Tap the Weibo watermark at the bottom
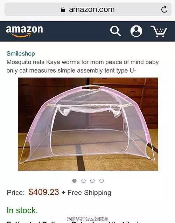The width and height of the screenshot is (175, 223). 87,219
